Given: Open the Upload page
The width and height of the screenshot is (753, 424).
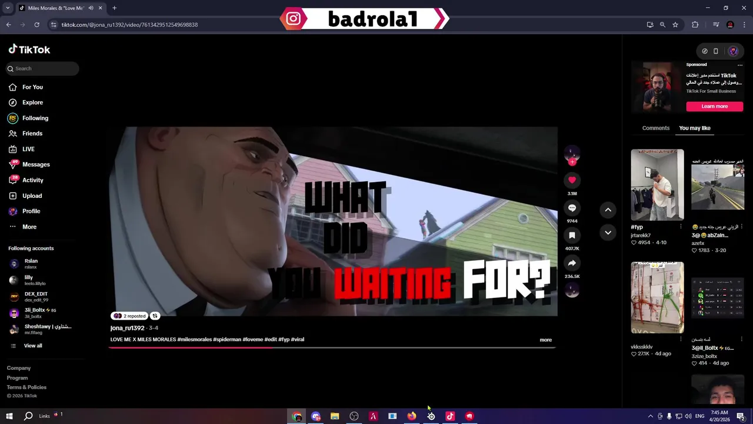Looking at the screenshot, I should [x=25, y=196].
